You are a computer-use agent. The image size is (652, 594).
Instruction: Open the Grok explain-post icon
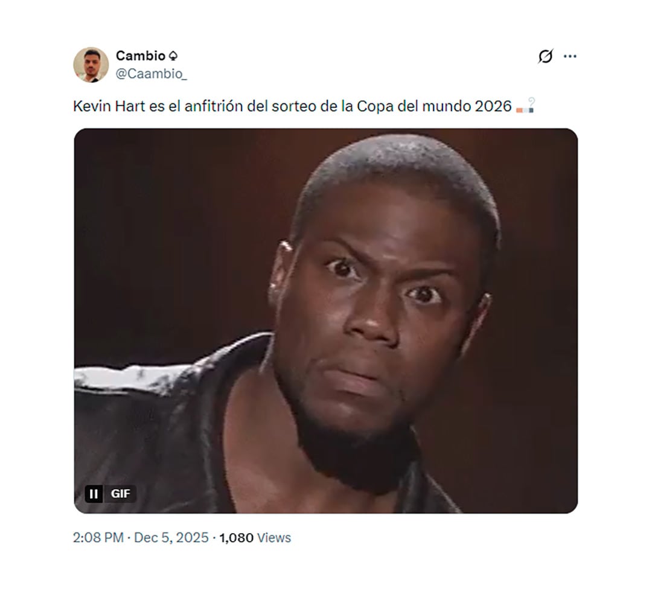545,56
